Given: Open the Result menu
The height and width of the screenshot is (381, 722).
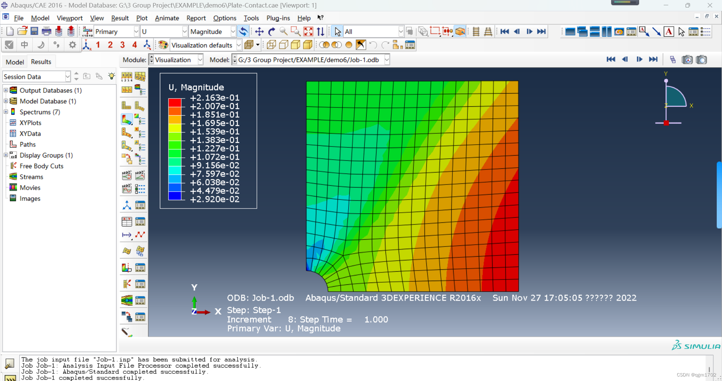Looking at the screenshot, I should point(120,18).
